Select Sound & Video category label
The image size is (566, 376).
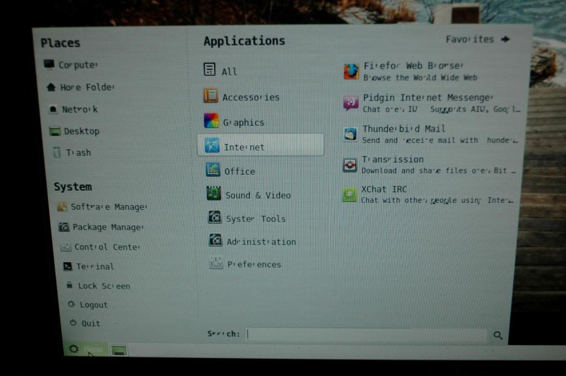[x=258, y=195]
